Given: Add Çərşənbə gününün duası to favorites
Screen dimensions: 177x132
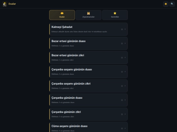Looking at the screenshot, I should [x=122, y=100].
